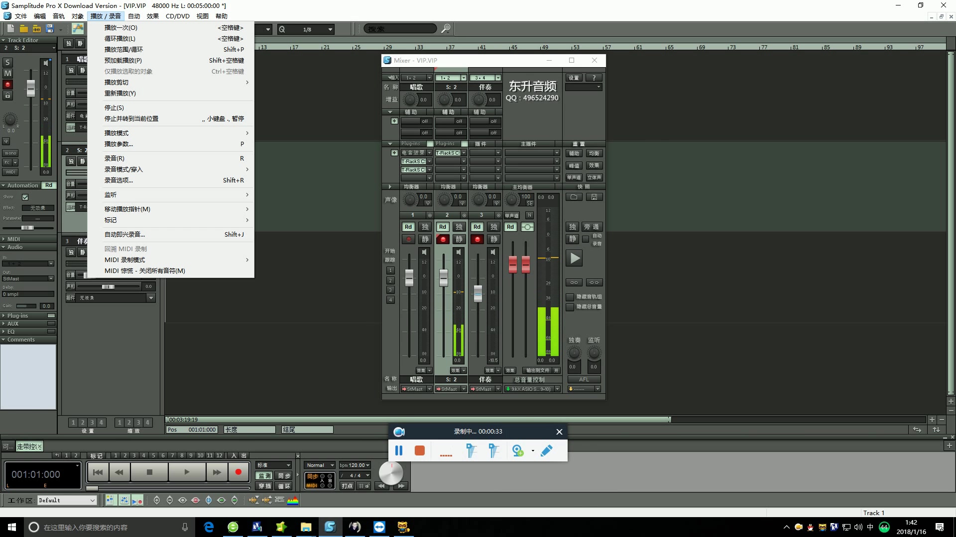
Task: Click the rewind-to-start transport button
Action: 98,472
